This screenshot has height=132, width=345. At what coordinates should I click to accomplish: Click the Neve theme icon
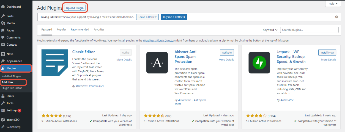(3, 54)
